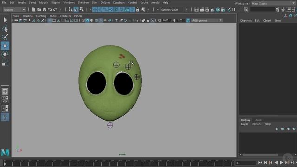This screenshot has height=167, width=297.
Task: Switch to the Anim layer tab
Action: [258, 120]
